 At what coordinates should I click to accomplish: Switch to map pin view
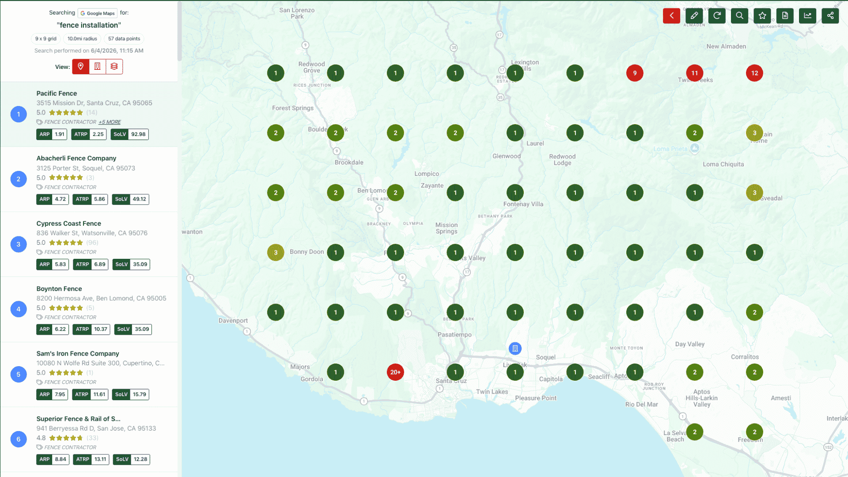[81, 67]
